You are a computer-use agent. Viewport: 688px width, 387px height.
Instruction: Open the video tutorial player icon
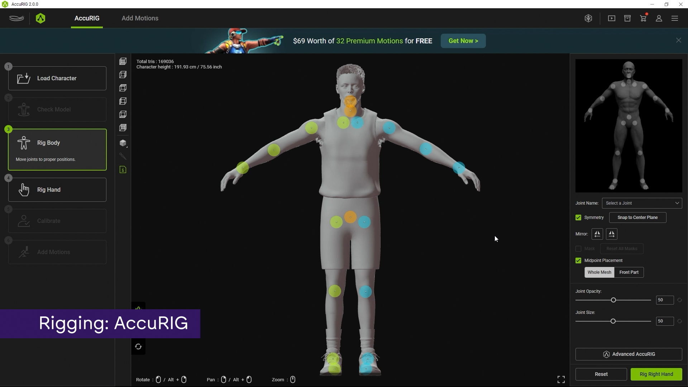tap(612, 19)
